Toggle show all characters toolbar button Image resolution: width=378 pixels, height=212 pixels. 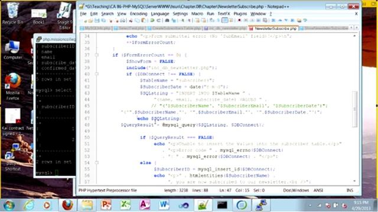(x=218, y=21)
